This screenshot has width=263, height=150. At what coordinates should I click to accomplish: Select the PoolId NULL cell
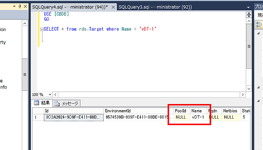(x=182, y=117)
